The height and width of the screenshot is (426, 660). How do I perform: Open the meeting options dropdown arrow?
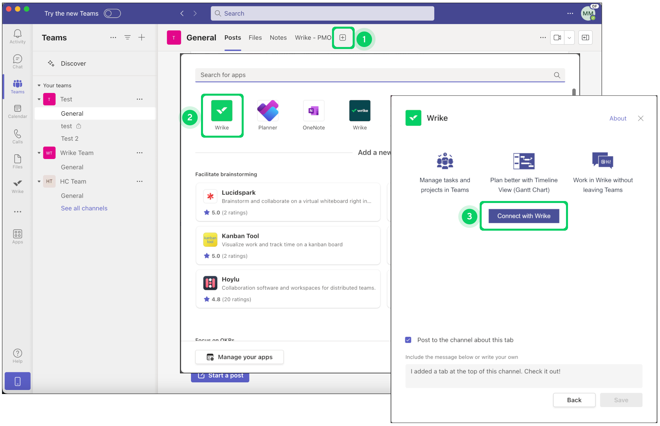[x=569, y=38]
